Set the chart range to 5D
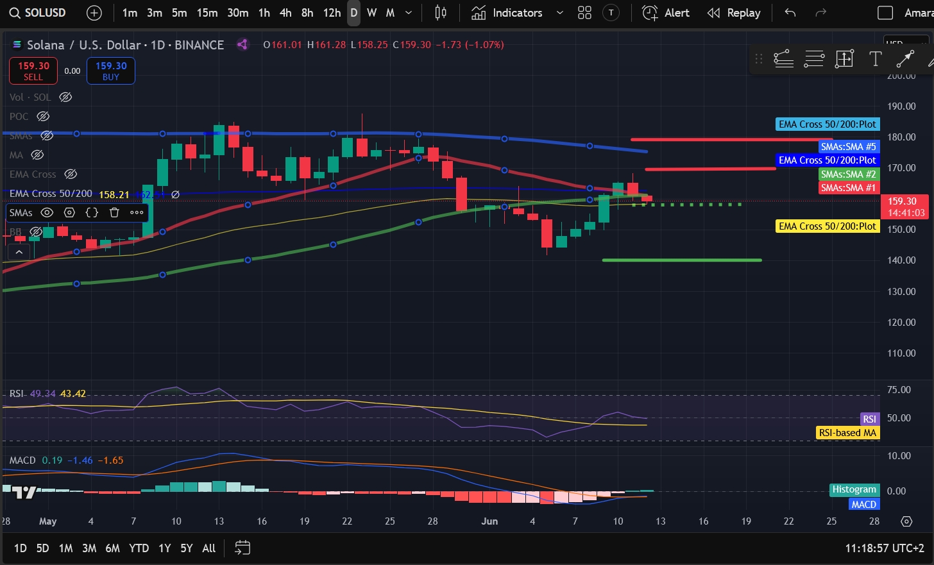 [42, 548]
